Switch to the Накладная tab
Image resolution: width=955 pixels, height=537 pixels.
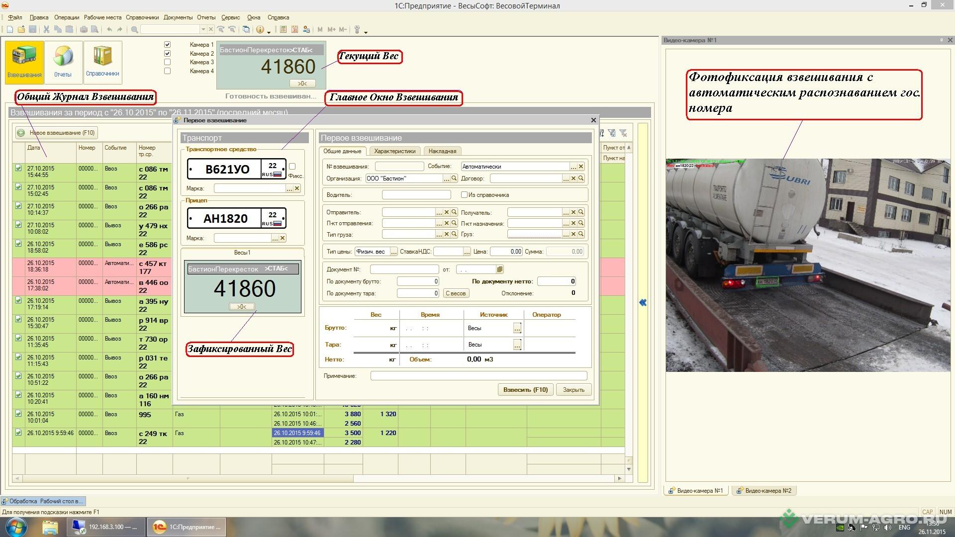point(442,151)
